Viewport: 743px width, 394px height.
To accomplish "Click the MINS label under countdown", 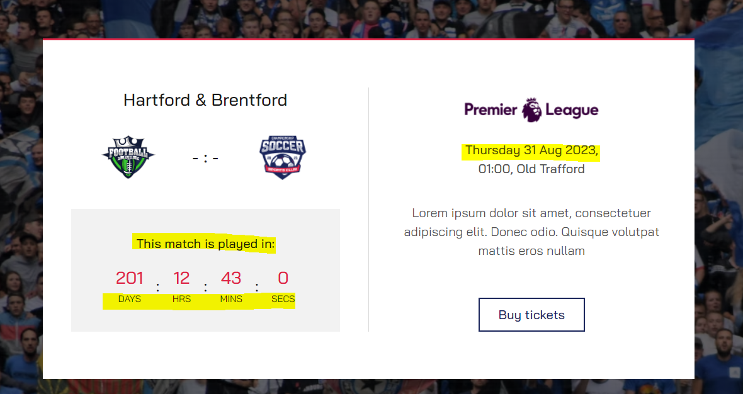I will [x=231, y=299].
